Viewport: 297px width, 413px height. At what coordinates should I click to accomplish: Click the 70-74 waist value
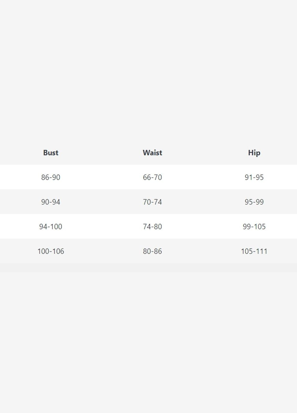coord(152,202)
